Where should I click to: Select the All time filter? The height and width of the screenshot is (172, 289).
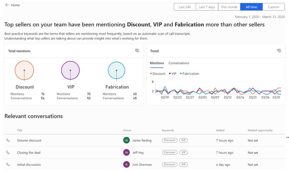(x=251, y=7)
